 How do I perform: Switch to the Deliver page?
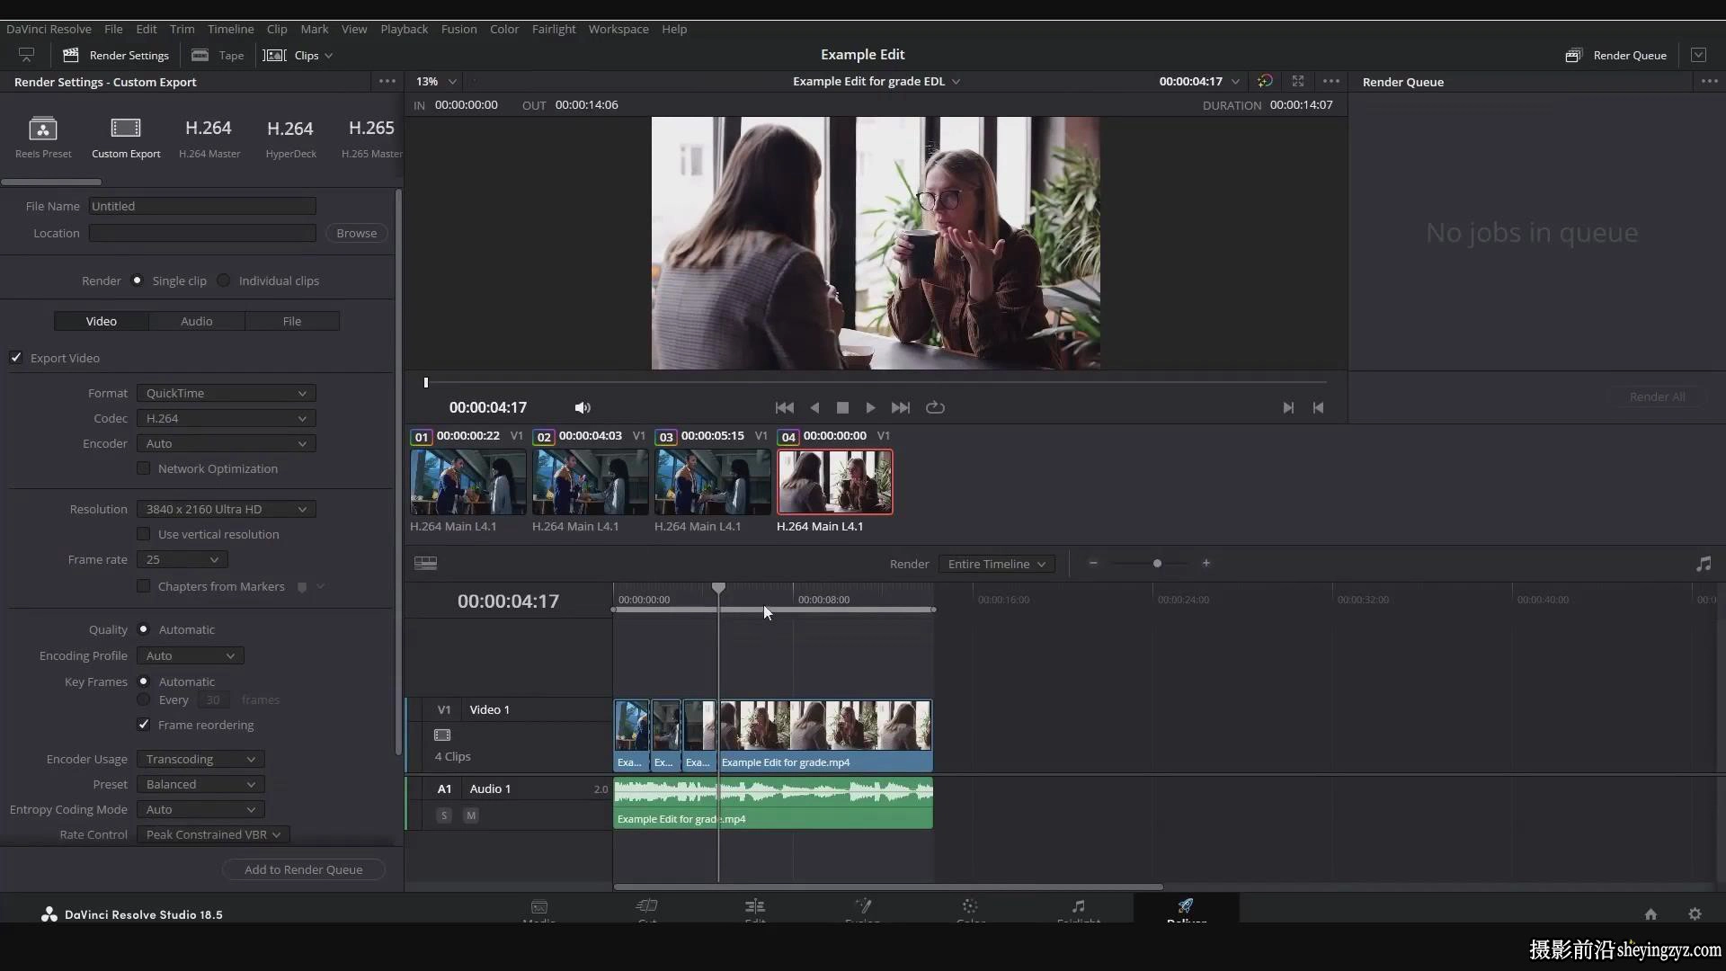[x=1186, y=909]
